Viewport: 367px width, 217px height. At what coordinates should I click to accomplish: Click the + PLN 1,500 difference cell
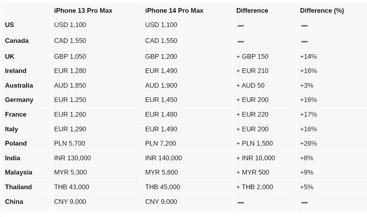254,143
